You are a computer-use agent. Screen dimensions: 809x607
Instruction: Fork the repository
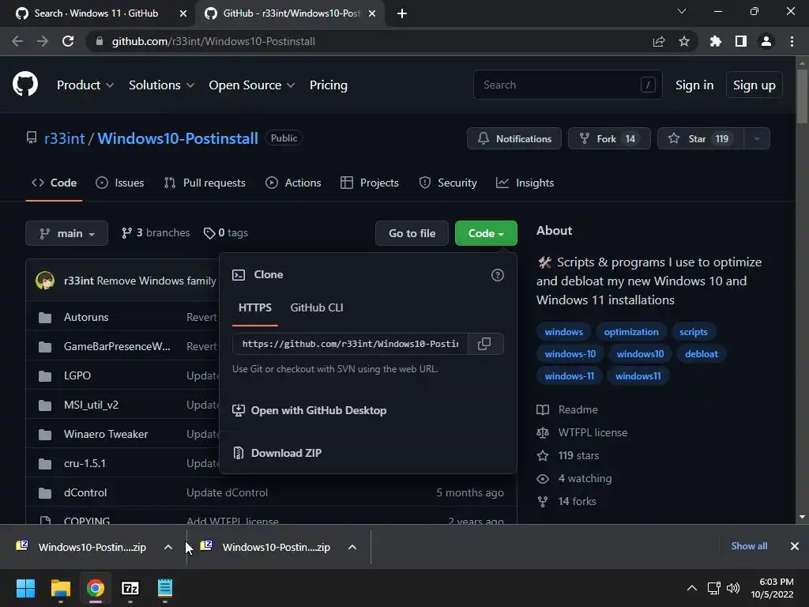point(609,139)
